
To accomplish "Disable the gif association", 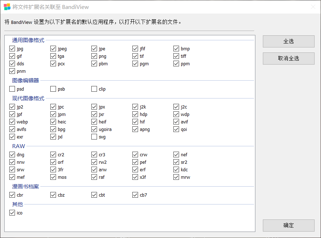I will click(12, 56).
